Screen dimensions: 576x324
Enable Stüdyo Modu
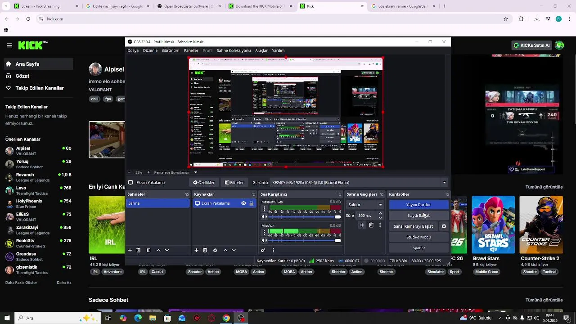418,237
